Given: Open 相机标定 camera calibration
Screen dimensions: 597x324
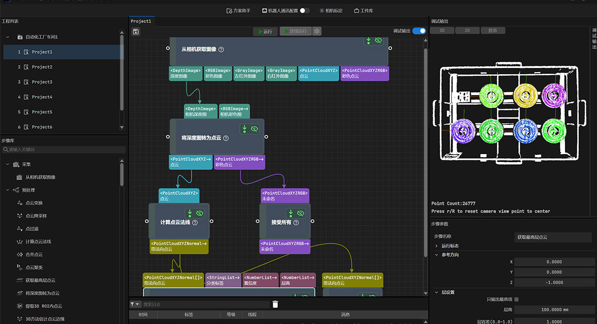Looking at the screenshot, I should (x=331, y=10).
